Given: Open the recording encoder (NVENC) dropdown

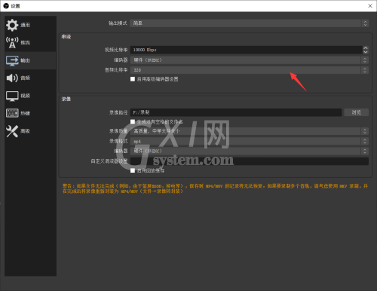Looking at the screenshot, I should (250, 151).
